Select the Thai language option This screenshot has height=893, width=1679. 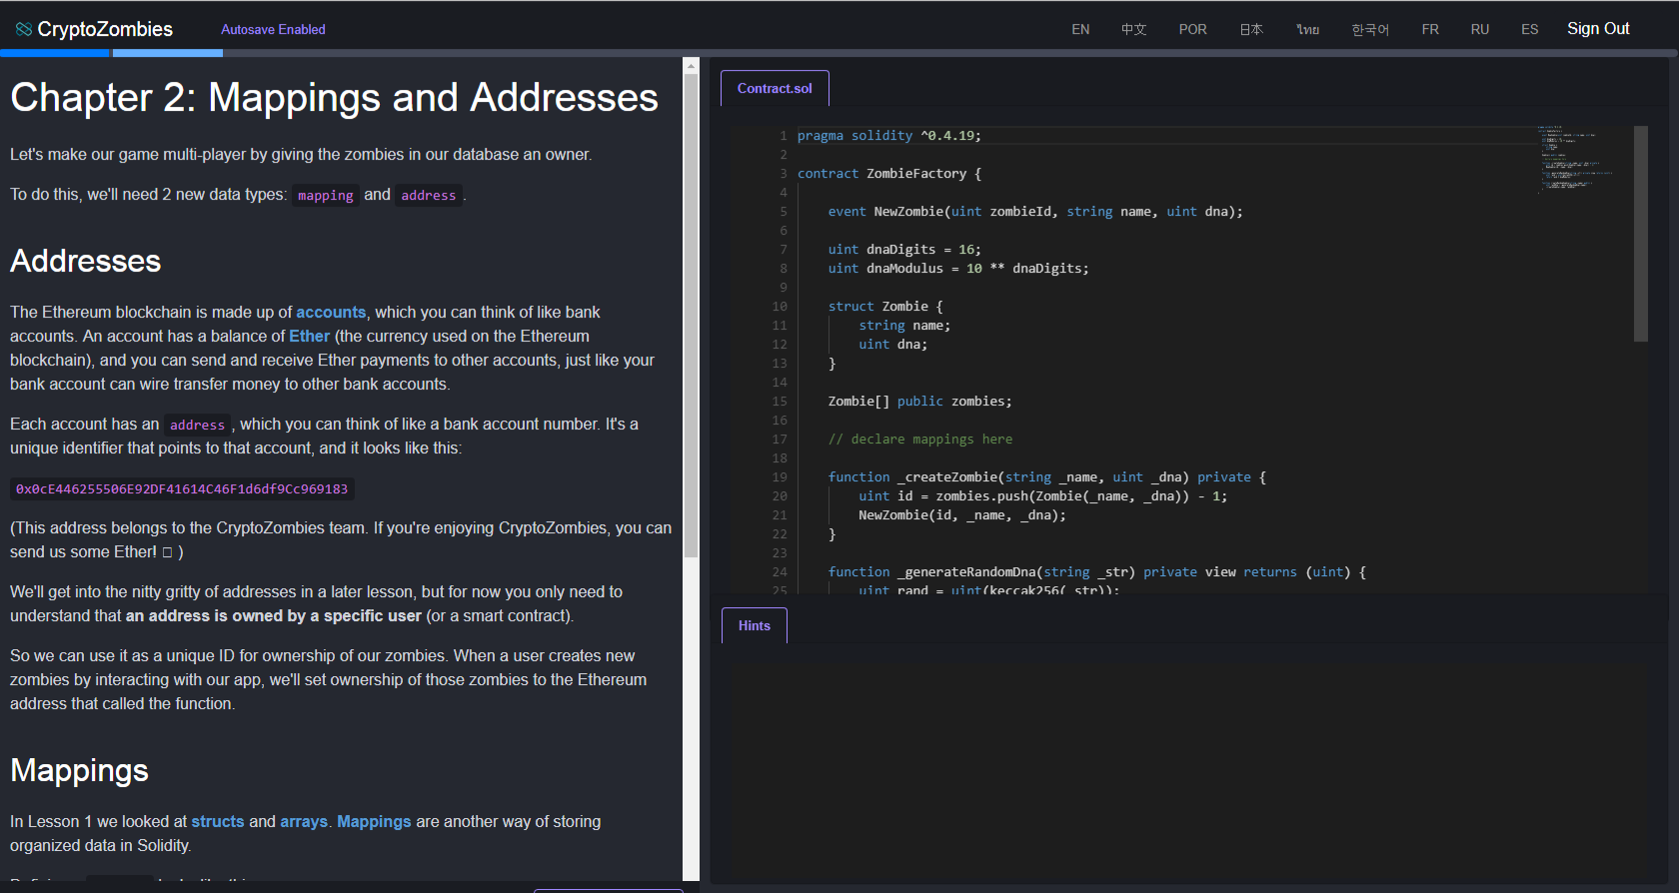[x=1307, y=30]
